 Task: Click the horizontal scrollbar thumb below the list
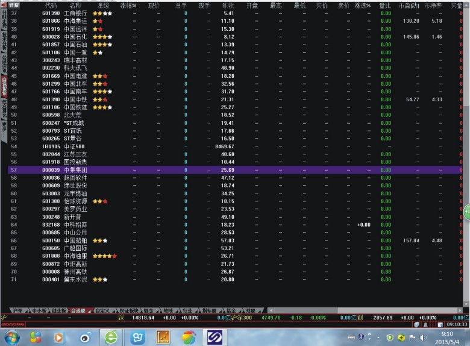pos(305,310)
